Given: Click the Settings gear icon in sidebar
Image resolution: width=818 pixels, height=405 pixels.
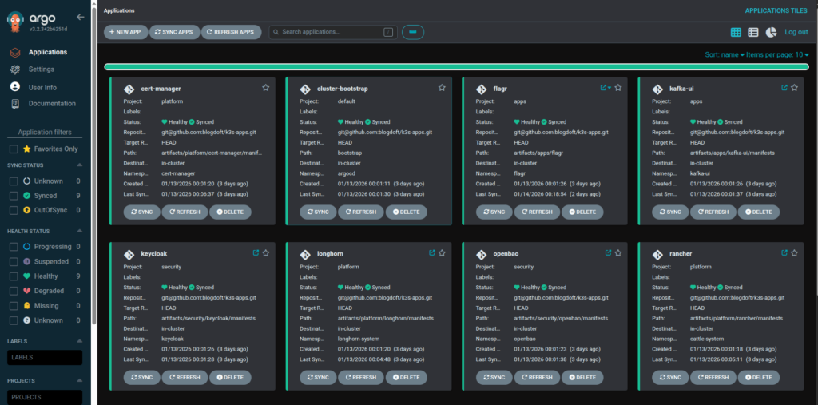Looking at the screenshot, I should click(14, 69).
